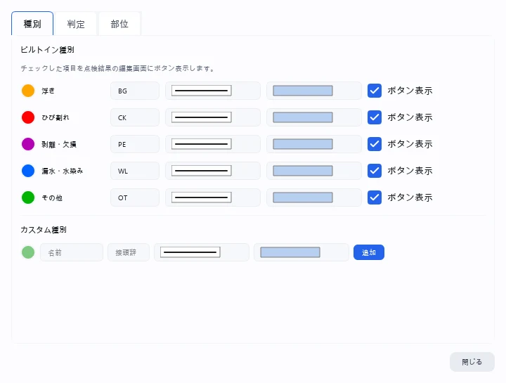Open fill style selector in WL row
Screen dimensions: 506x383
click(314, 171)
